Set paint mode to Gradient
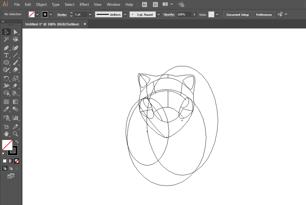This screenshot has height=205, width=306. [11, 161]
